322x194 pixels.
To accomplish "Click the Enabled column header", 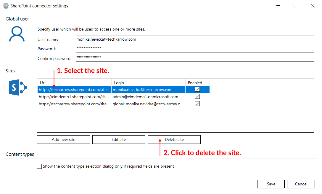I will point(195,83).
